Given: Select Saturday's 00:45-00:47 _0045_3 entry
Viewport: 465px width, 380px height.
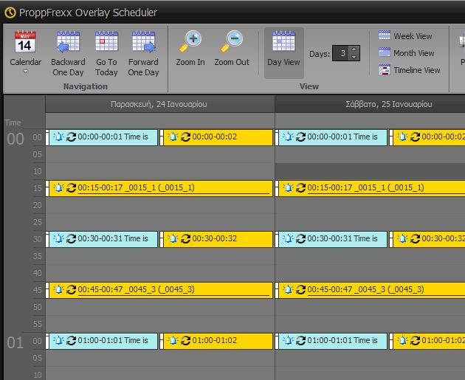Looking at the screenshot, I should [369, 289].
